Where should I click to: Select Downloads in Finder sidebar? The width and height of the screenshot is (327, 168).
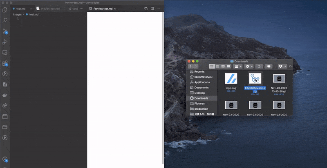[x=202, y=98]
